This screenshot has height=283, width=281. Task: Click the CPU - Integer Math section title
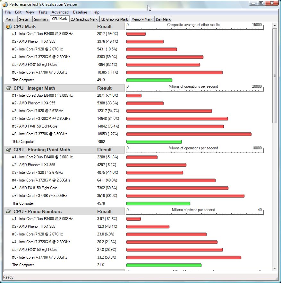tap(34, 88)
